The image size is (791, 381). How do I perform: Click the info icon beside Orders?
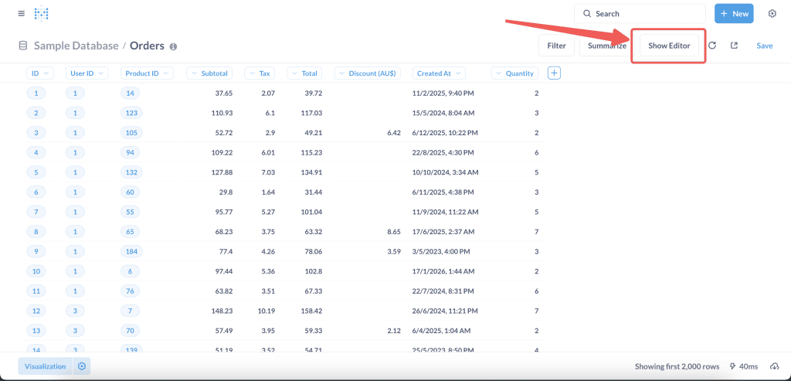click(173, 46)
